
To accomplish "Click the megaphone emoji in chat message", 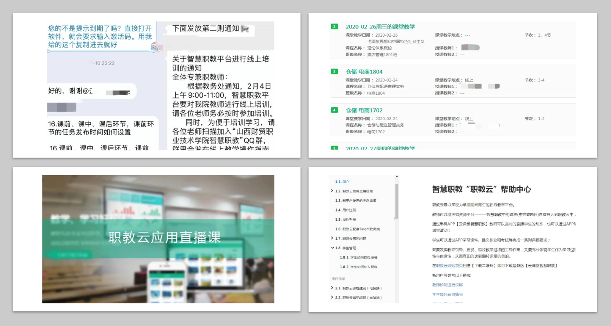I will (x=245, y=29).
